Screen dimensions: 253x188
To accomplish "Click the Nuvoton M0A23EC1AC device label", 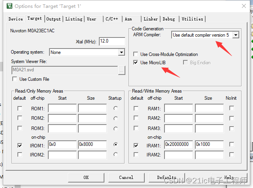I will [x=32, y=31].
